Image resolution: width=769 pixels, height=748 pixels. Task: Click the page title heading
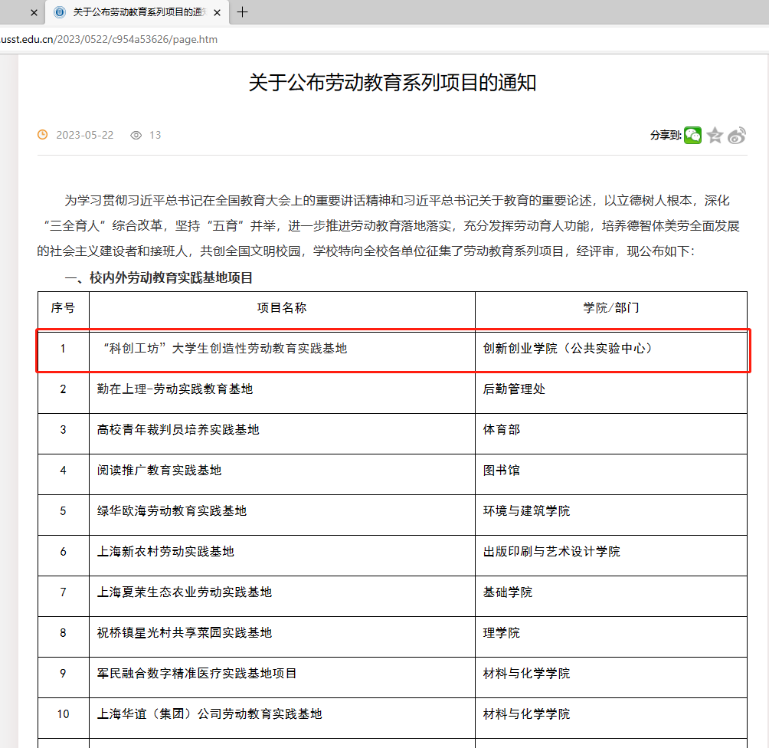(392, 83)
